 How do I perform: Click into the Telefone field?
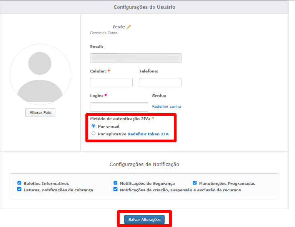[x=160, y=82]
